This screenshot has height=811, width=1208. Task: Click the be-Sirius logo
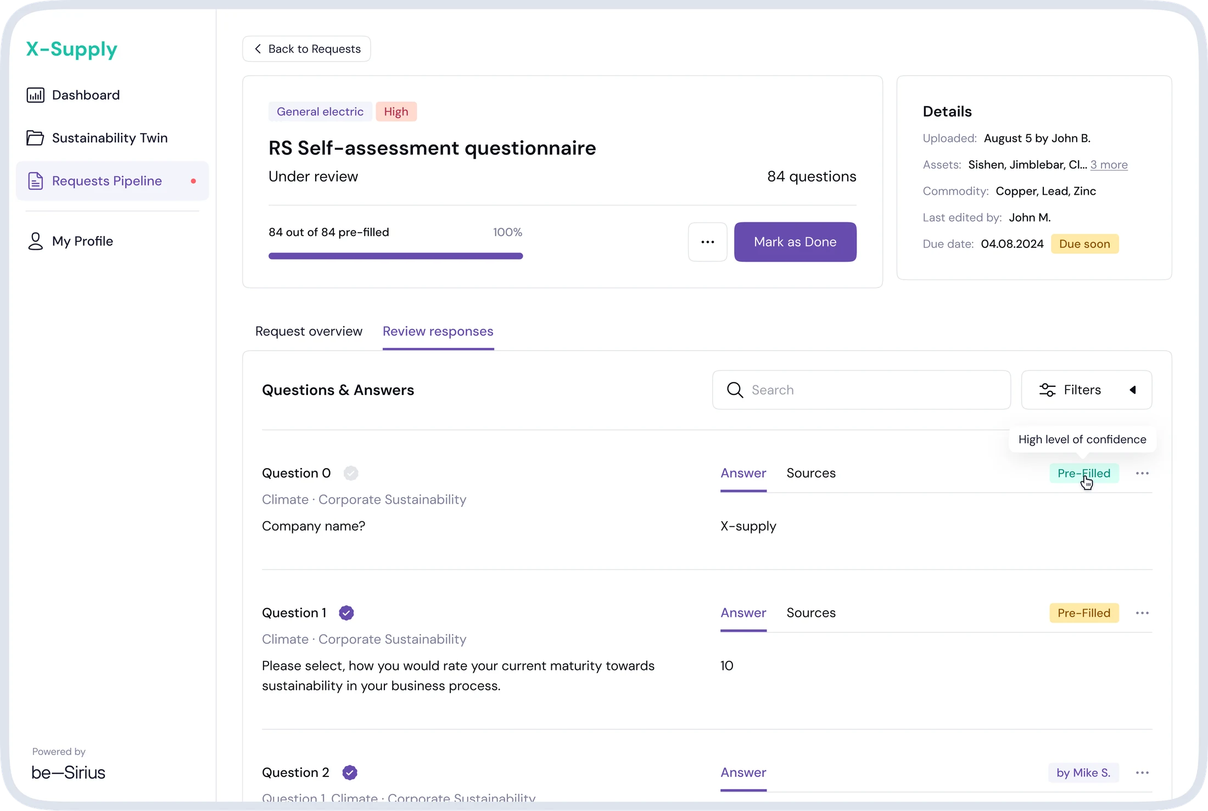pos(68,773)
